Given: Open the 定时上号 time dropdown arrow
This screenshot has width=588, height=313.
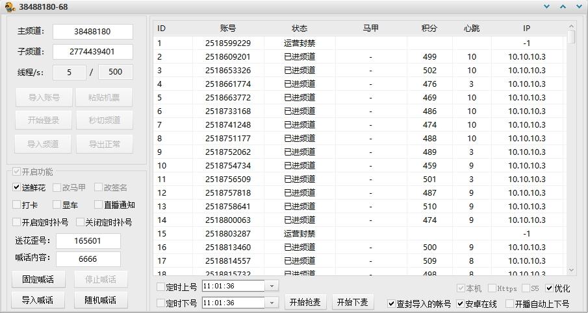Looking at the screenshot, I should click(272, 286).
